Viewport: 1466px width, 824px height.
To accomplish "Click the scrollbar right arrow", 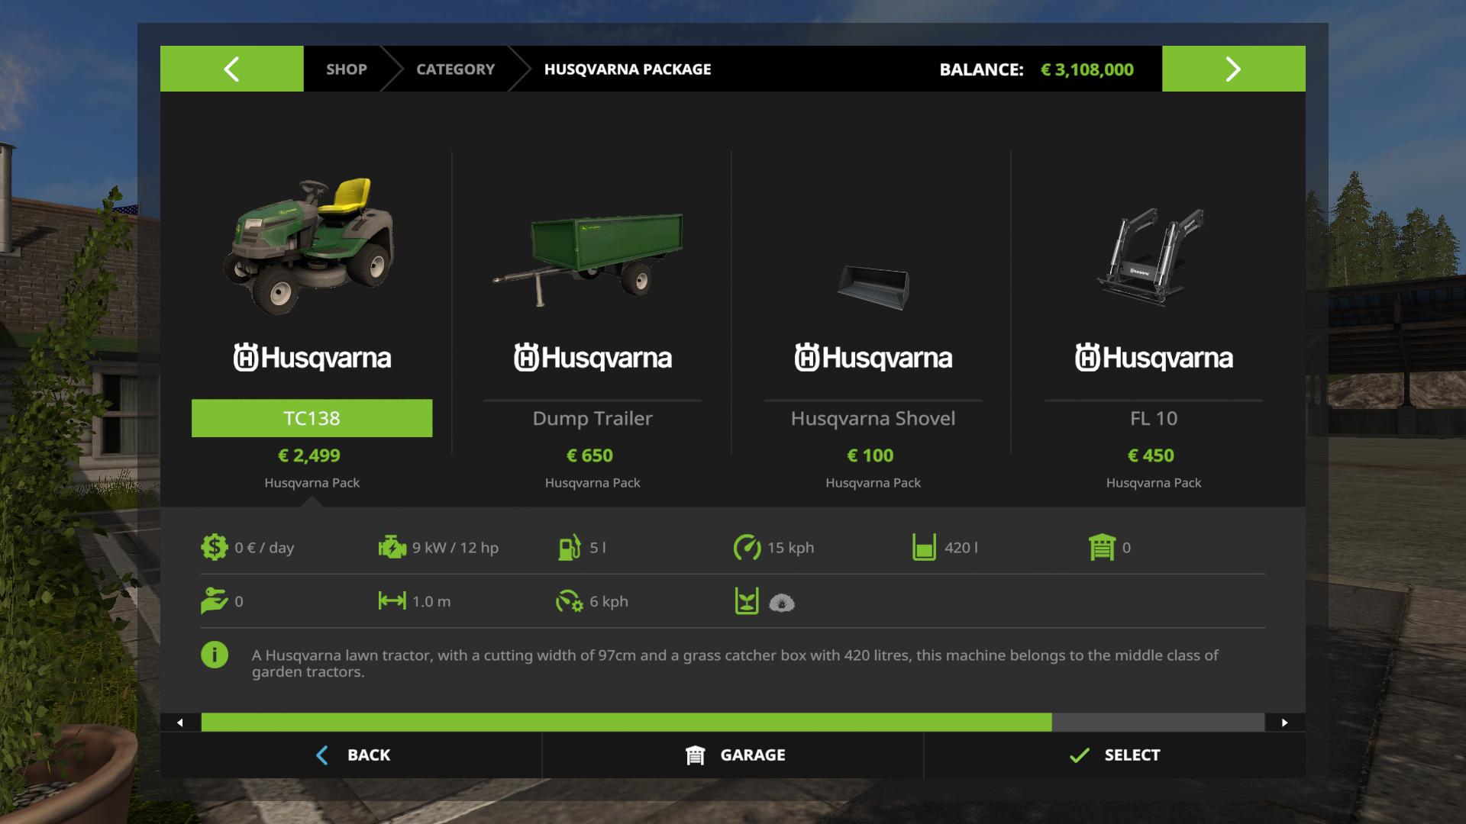I will pyautogui.click(x=1285, y=723).
